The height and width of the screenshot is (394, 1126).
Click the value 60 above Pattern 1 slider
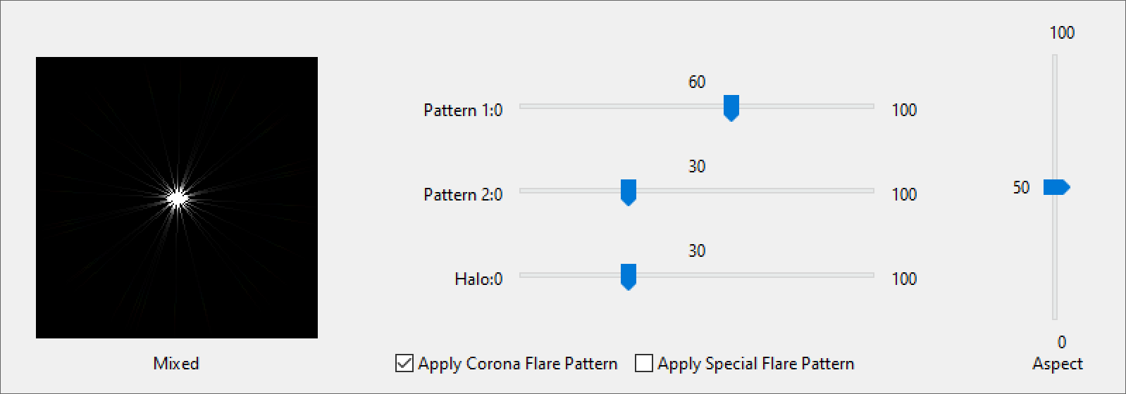pyautogui.click(x=697, y=82)
